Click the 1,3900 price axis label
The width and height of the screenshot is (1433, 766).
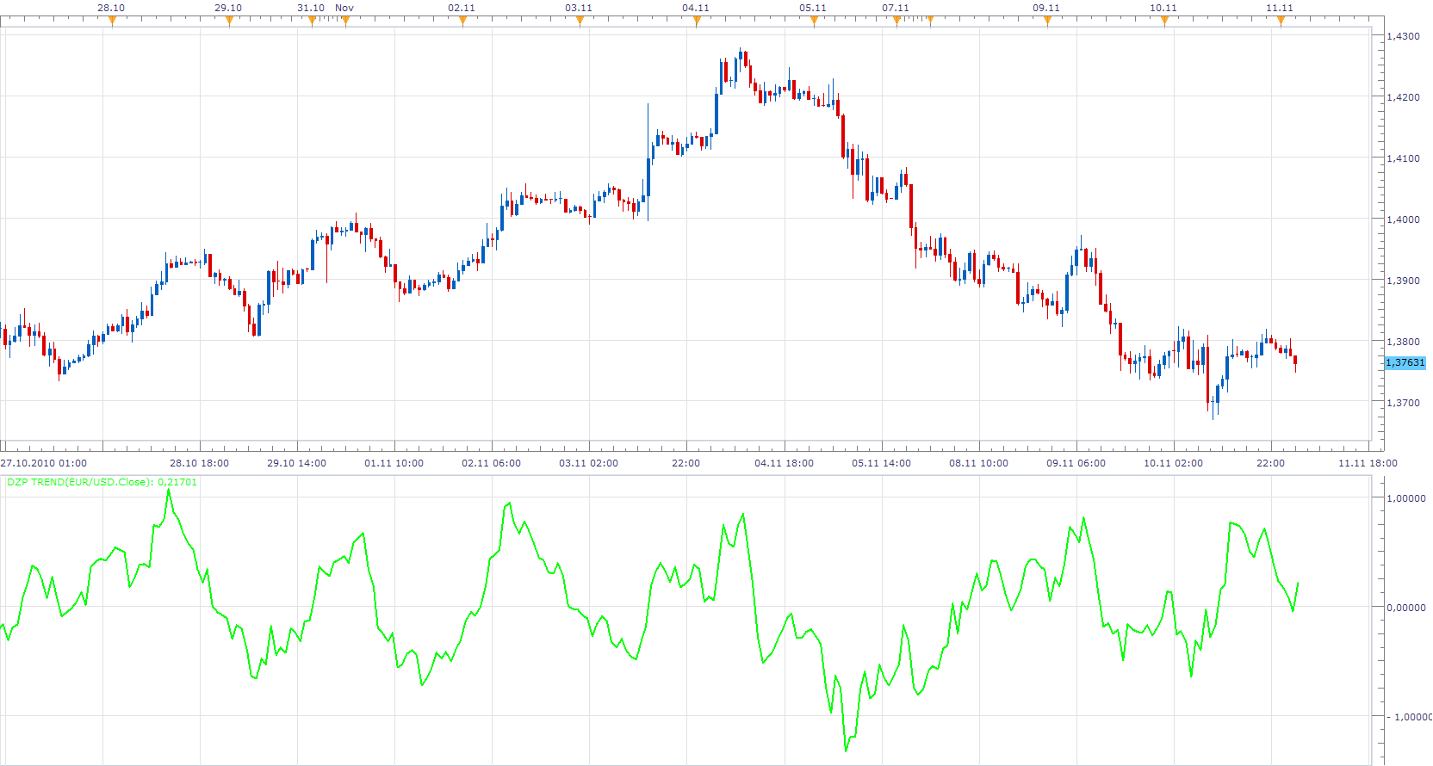(1404, 281)
